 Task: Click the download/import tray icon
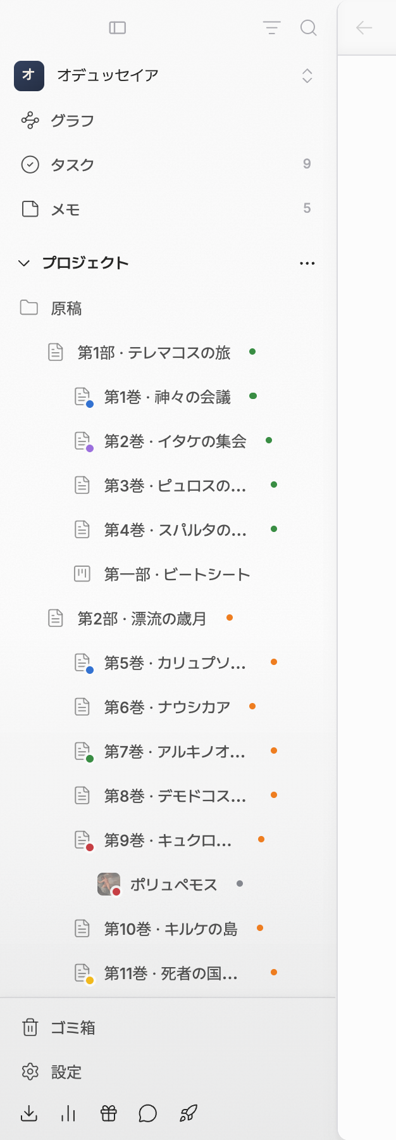tap(29, 1113)
